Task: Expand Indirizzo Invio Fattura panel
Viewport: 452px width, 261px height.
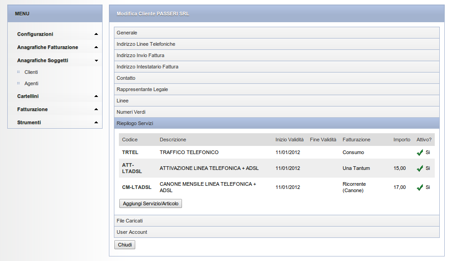Action: [x=277, y=55]
